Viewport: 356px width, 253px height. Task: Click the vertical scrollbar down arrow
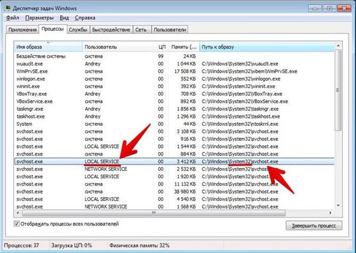point(338,205)
